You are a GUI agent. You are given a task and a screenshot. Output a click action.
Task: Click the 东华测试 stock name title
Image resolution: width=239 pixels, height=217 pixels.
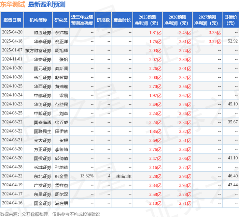pos(12,4)
